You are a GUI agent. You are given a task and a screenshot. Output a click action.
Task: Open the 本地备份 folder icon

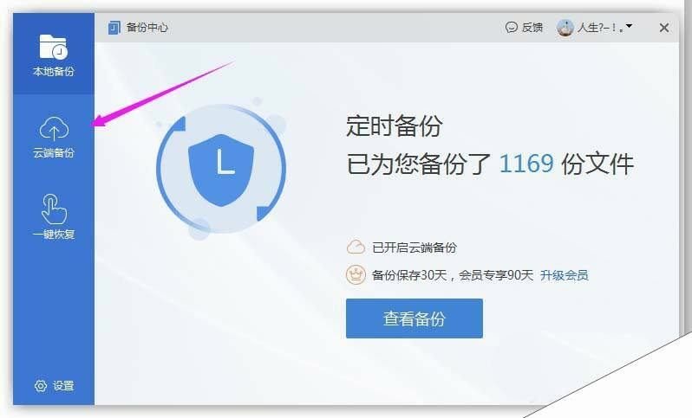[x=53, y=46]
